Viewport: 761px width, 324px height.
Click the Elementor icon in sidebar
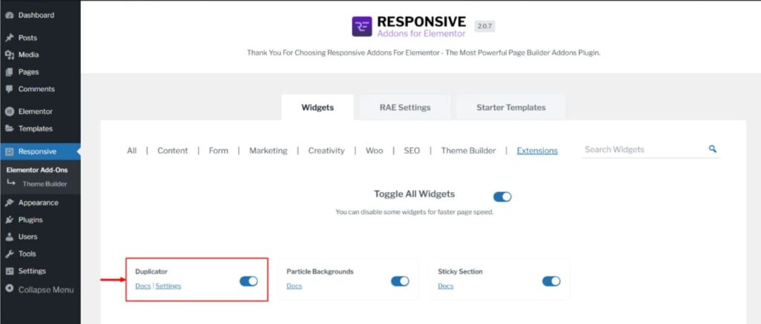coord(9,112)
